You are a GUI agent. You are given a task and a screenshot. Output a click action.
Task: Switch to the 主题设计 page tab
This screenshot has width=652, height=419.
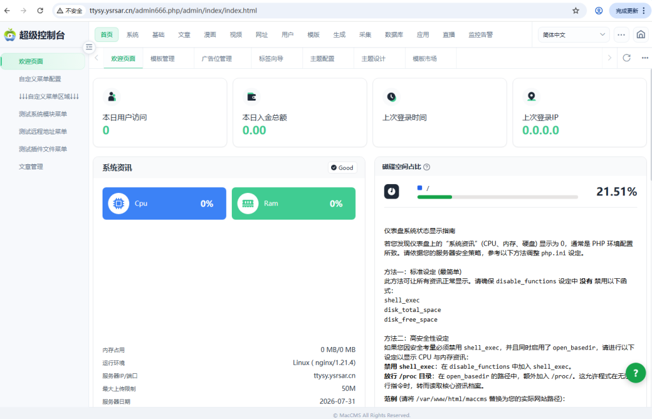tap(373, 59)
